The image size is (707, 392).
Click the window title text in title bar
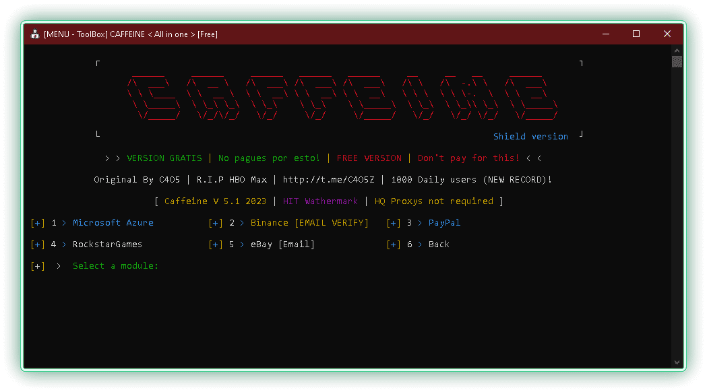click(131, 34)
